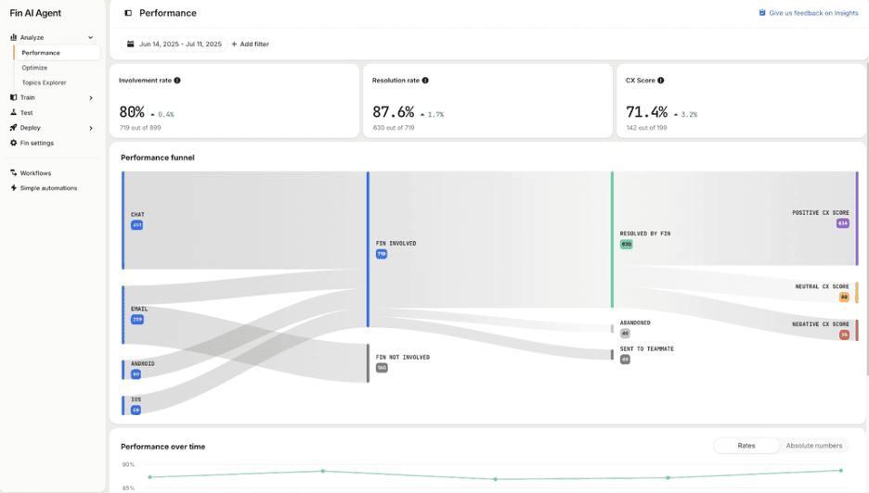The image size is (869, 493).
Task: Open the Jun 14 – Jul 11 date range
Action: pyautogui.click(x=179, y=44)
